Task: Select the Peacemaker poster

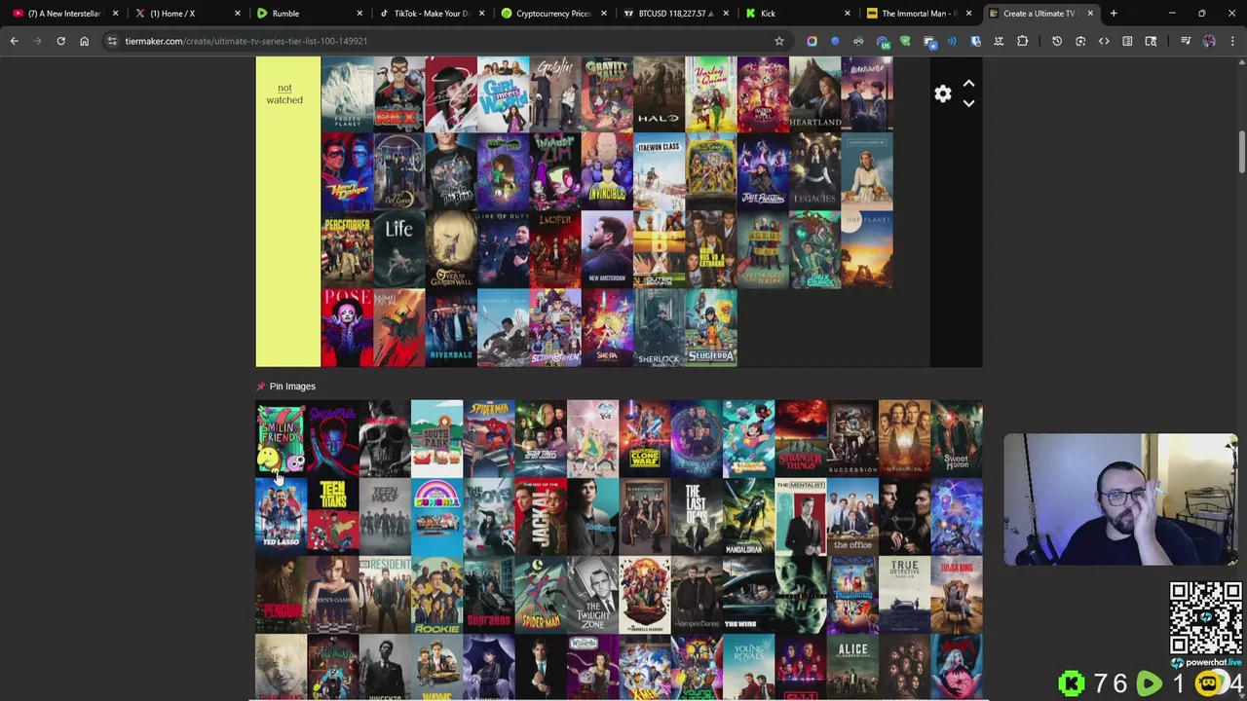Action: (347, 250)
